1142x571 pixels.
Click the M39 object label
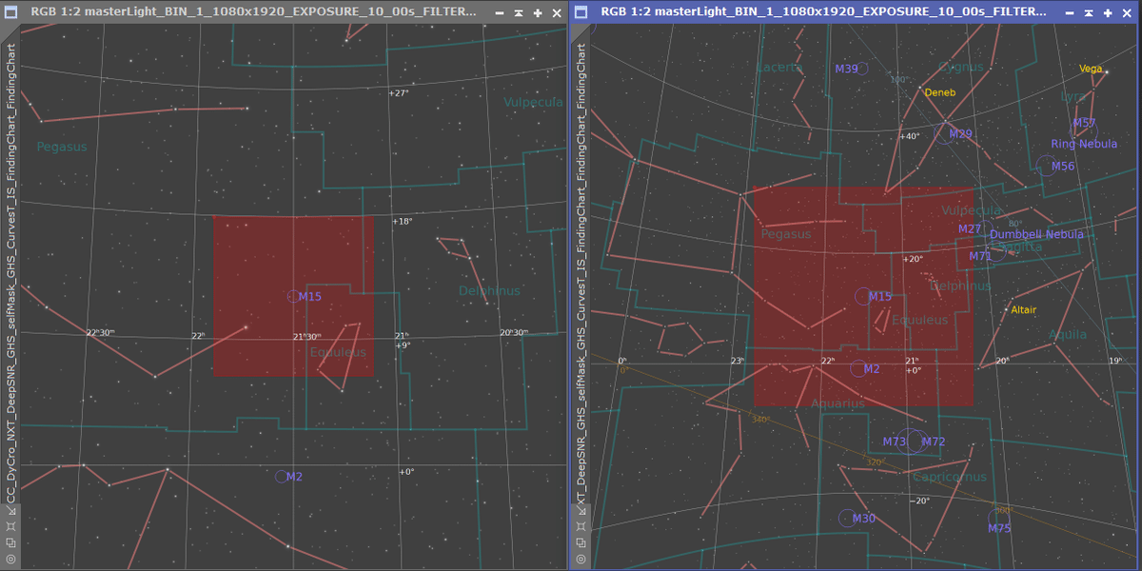[x=846, y=69]
